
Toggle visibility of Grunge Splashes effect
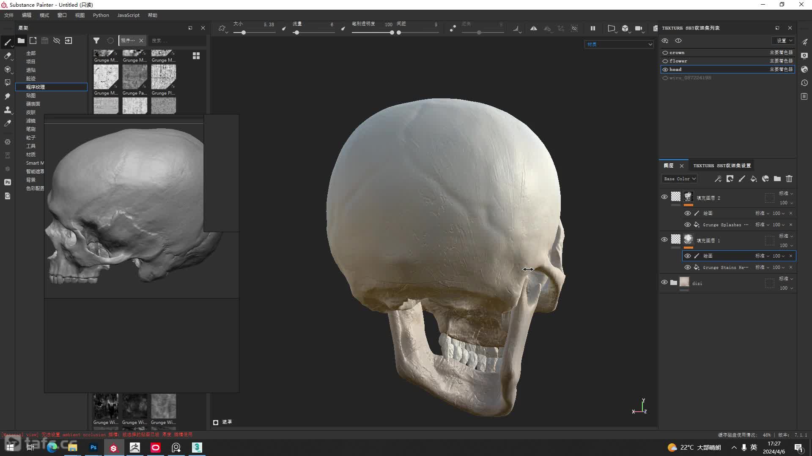688,225
